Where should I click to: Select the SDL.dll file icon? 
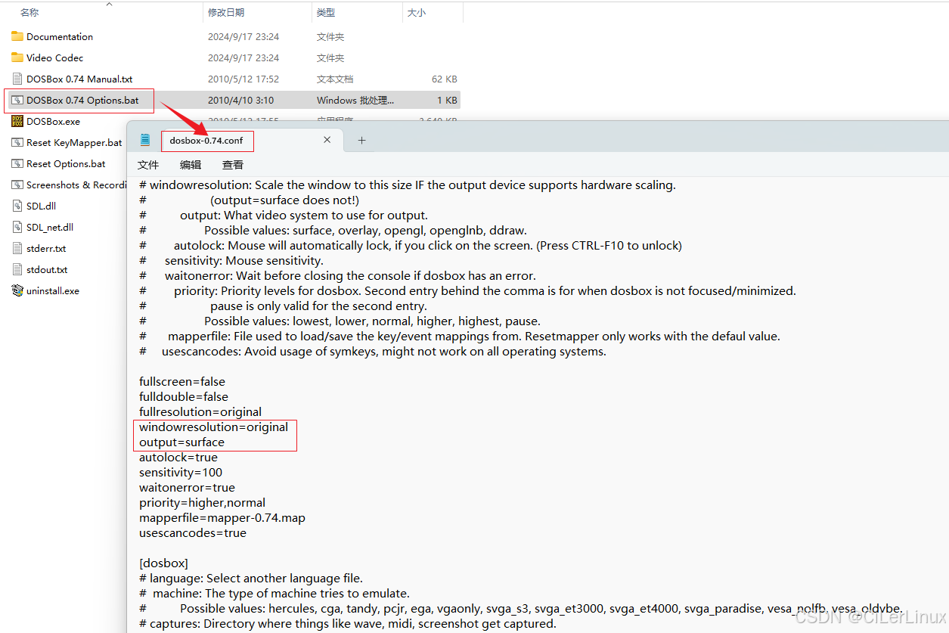coord(17,206)
